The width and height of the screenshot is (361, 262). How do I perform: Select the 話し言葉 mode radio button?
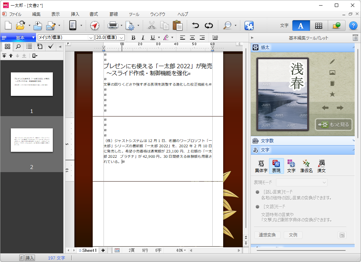pyautogui.click(x=257, y=192)
